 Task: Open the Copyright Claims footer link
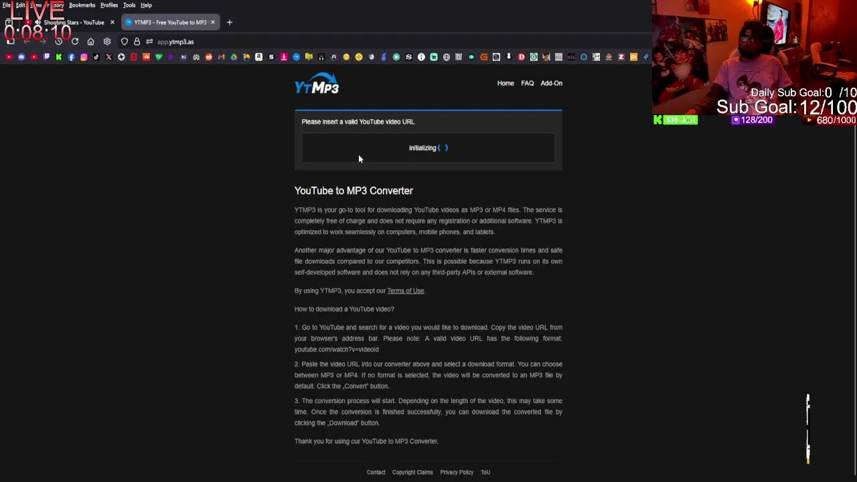tap(412, 472)
